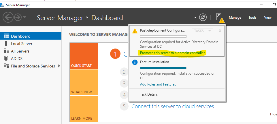Image resolution: width=277 pixels, height=124 pixels.
Task: Click the forward navigation arrow icon
Action: [18, 18]
